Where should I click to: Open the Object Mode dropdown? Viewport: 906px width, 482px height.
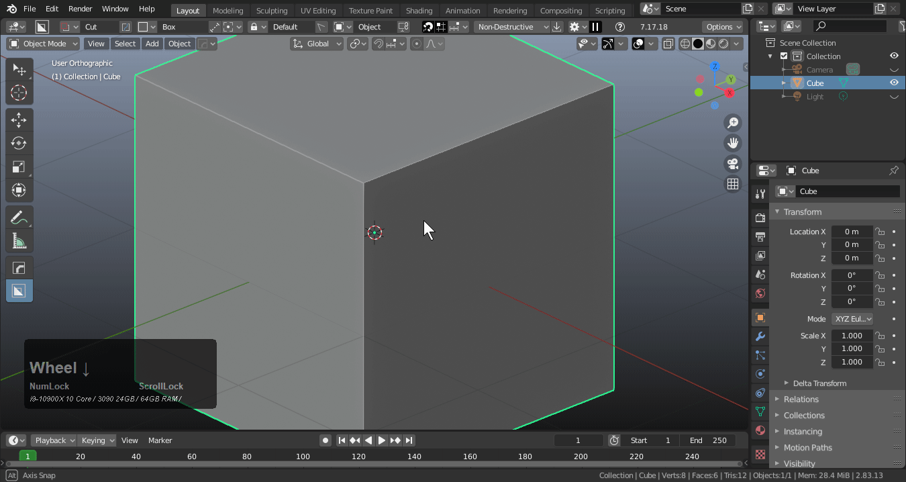[43, 44]
